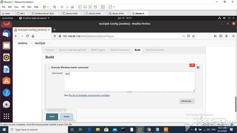Open the list of available environment variables
Viewport: 237px width, 133px height.
pos(89,95)
